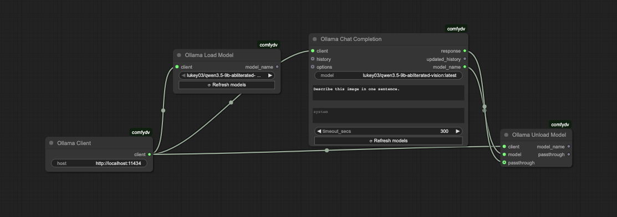Collapse the Ollama Chat Completion node dot
This screenshot has width=617, height=217.
(315, 39)
